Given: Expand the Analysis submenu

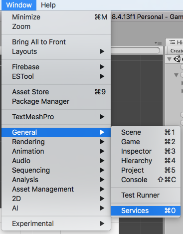Looking at the screenshot, I should click(x=56, y=180).
